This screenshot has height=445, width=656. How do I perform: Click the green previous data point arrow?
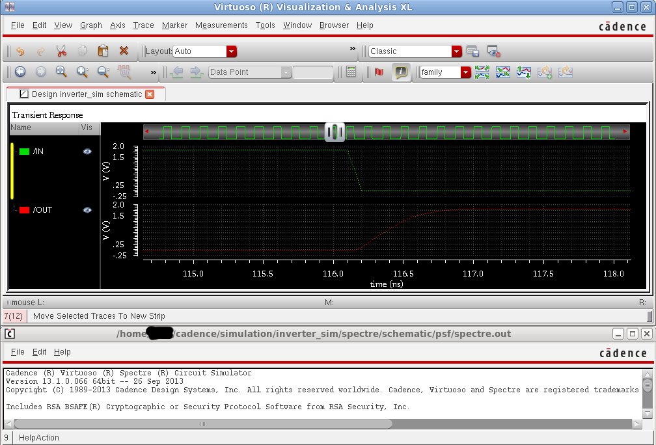(177, 72)
